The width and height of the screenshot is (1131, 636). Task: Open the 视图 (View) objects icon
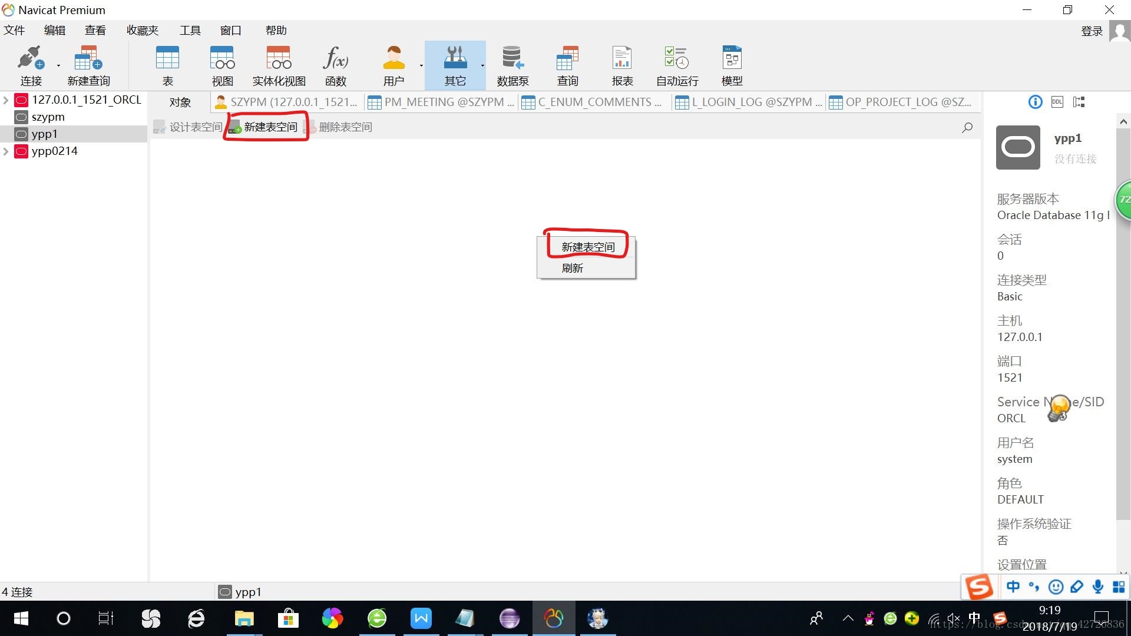point(222,65)
